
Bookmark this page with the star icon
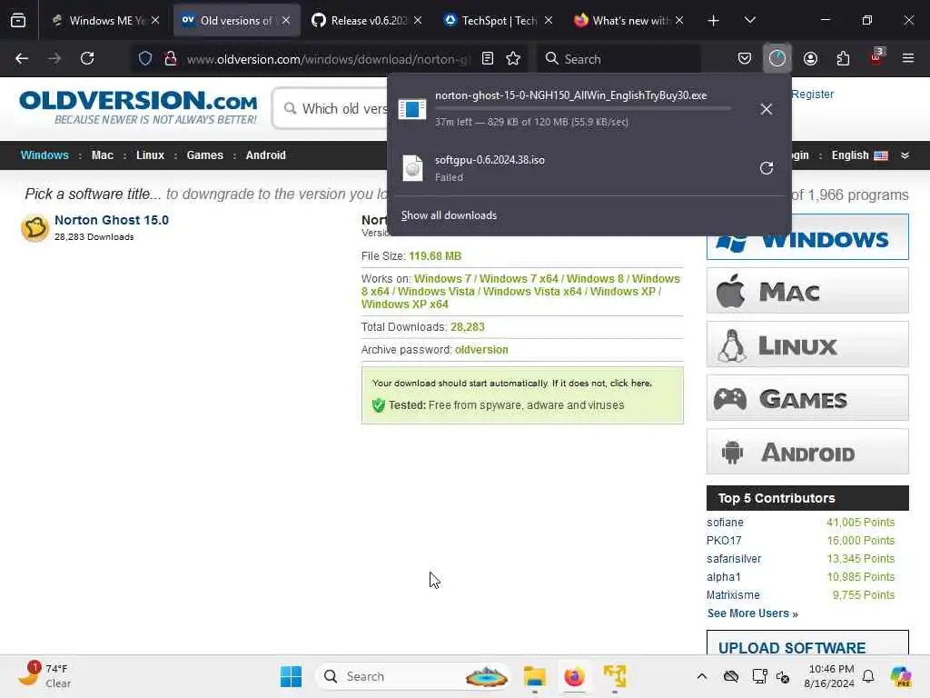(513, 58)
